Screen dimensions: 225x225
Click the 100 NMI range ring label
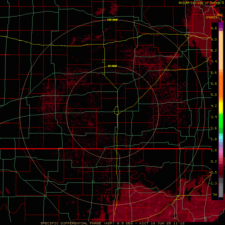[x=112, y=20]
